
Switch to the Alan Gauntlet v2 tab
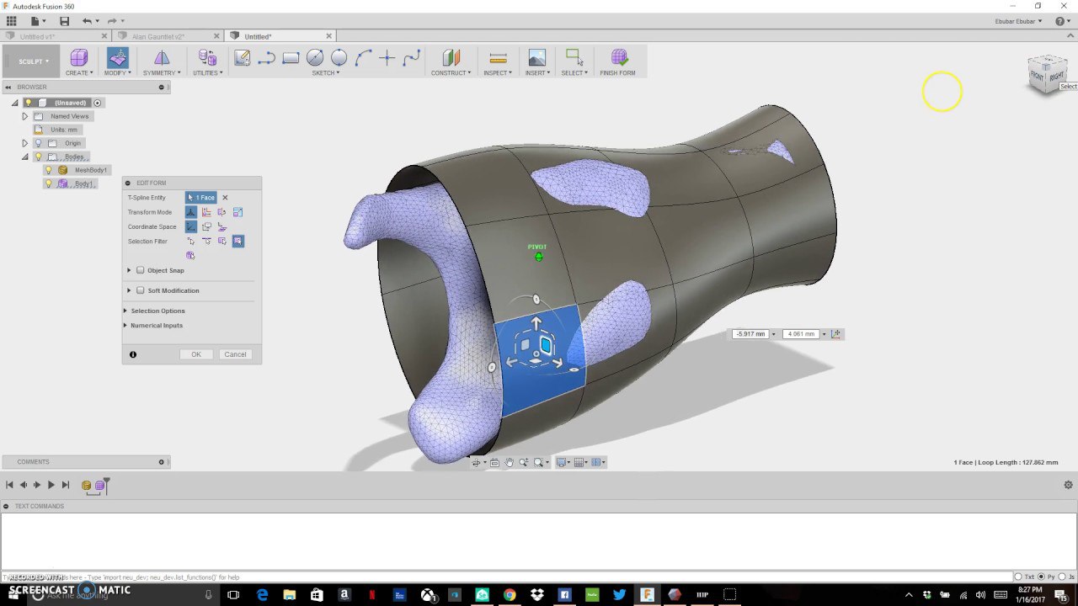pyautogui.click(x=158, y=36)
